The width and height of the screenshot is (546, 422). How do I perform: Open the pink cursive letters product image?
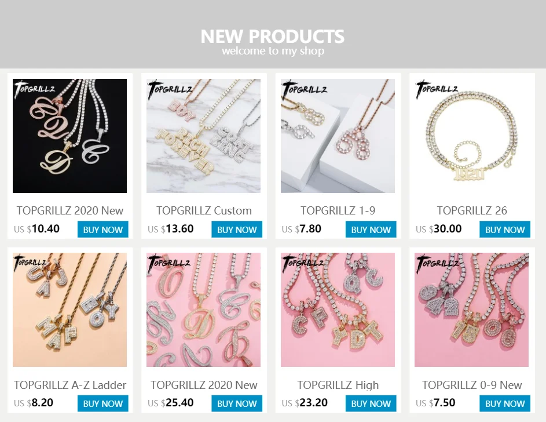pos(203,310)
